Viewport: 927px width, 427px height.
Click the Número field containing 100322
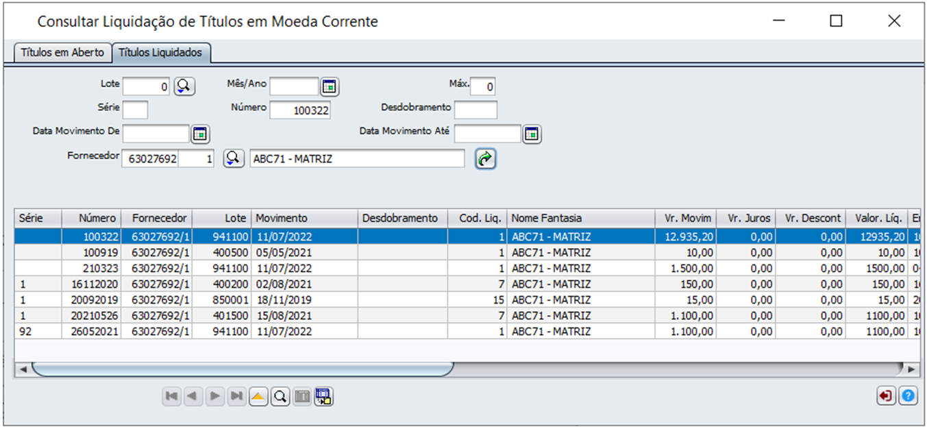click(300, 110)
